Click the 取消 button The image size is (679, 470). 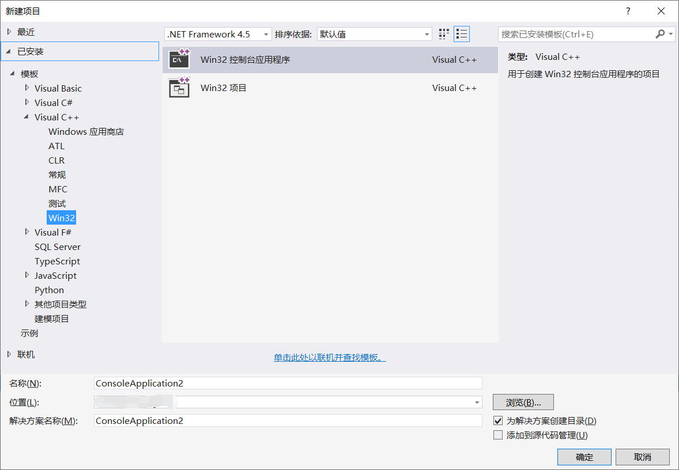tap(643, 457)
